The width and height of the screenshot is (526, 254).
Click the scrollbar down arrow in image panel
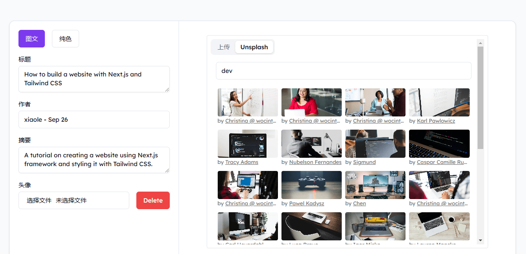tap(480, 240)
